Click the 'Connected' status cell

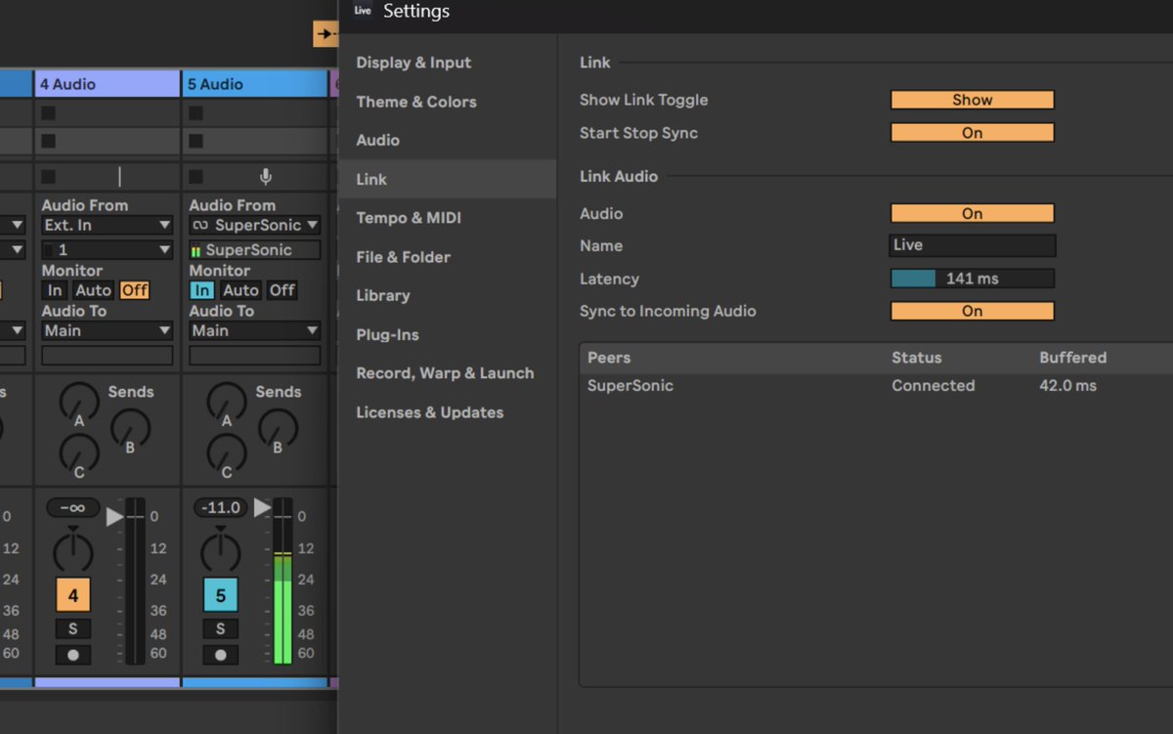pos(933,386)
